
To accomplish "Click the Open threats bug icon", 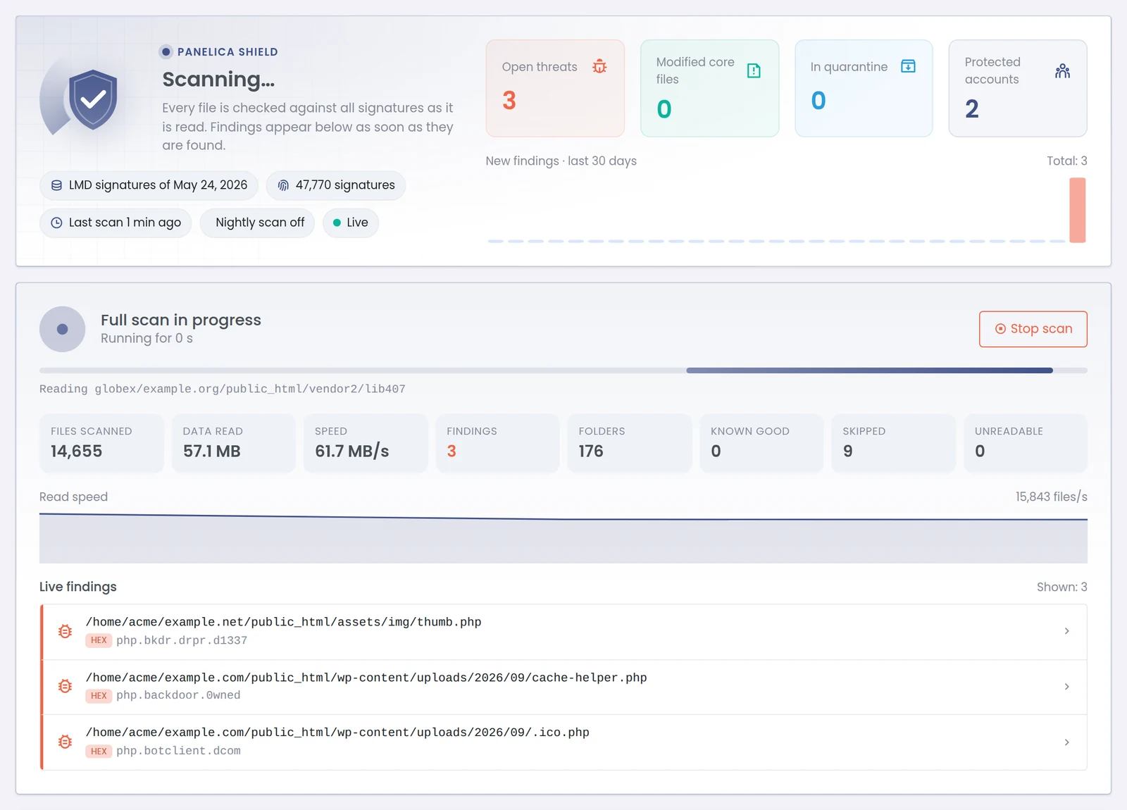I will tap(599, 66).
